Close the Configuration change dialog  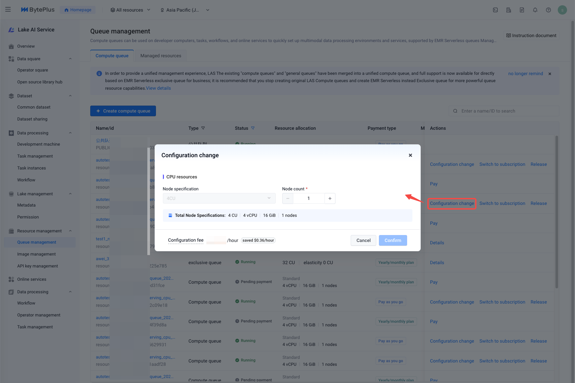(410, 155)
